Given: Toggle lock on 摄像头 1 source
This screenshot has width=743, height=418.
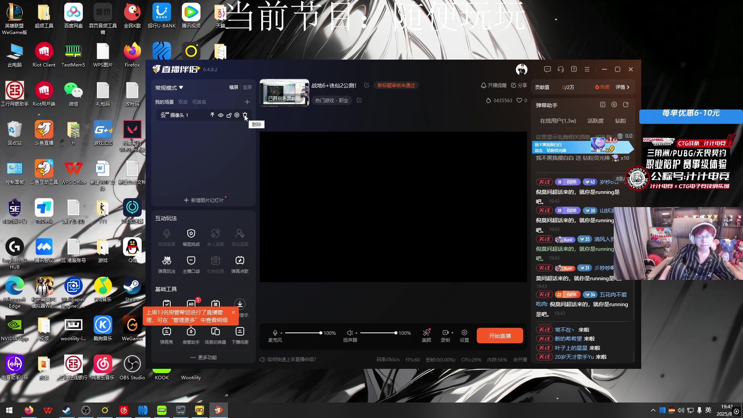Looking at the screenshot, I should (x=229, y=115).
